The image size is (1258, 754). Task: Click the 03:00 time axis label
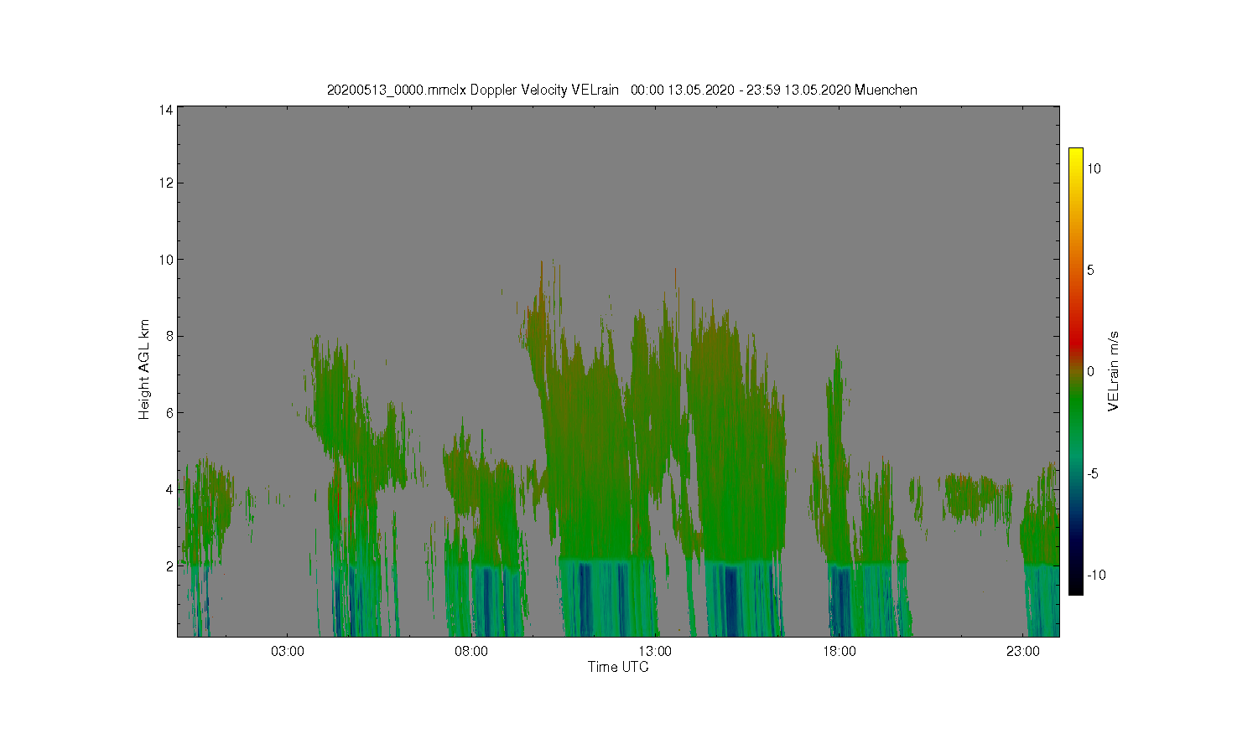(288, 652)
